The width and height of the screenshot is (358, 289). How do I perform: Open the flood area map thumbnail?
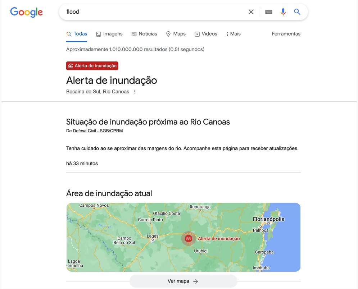(x=183, y=237)
